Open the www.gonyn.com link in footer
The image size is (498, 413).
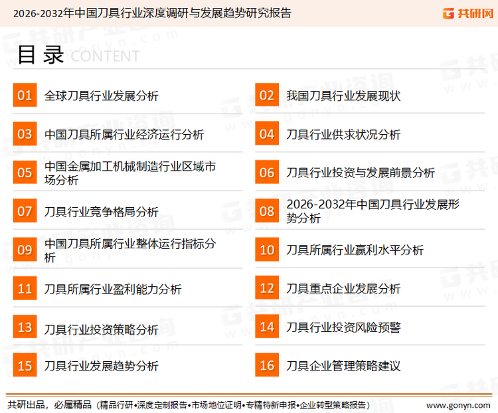[x=458, y=405]
